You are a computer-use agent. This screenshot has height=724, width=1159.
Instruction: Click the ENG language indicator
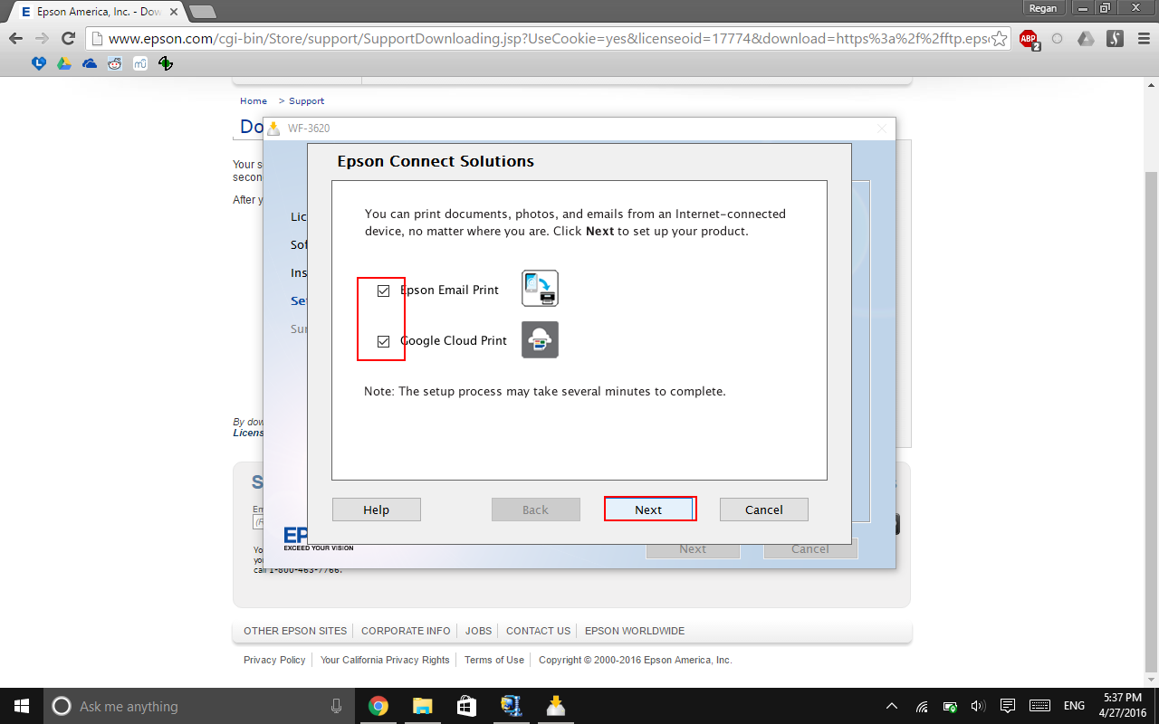1074,706
